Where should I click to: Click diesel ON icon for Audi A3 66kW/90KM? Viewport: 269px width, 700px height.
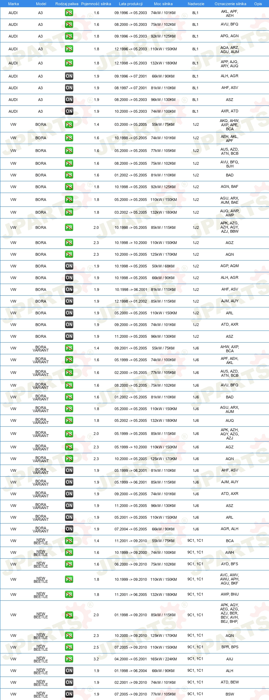(x=69, y=76)
